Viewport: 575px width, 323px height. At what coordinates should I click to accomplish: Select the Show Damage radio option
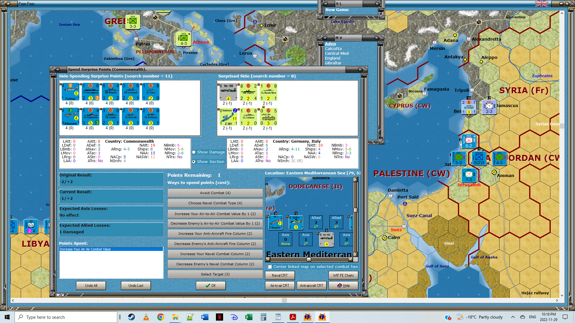click(194, 152)
